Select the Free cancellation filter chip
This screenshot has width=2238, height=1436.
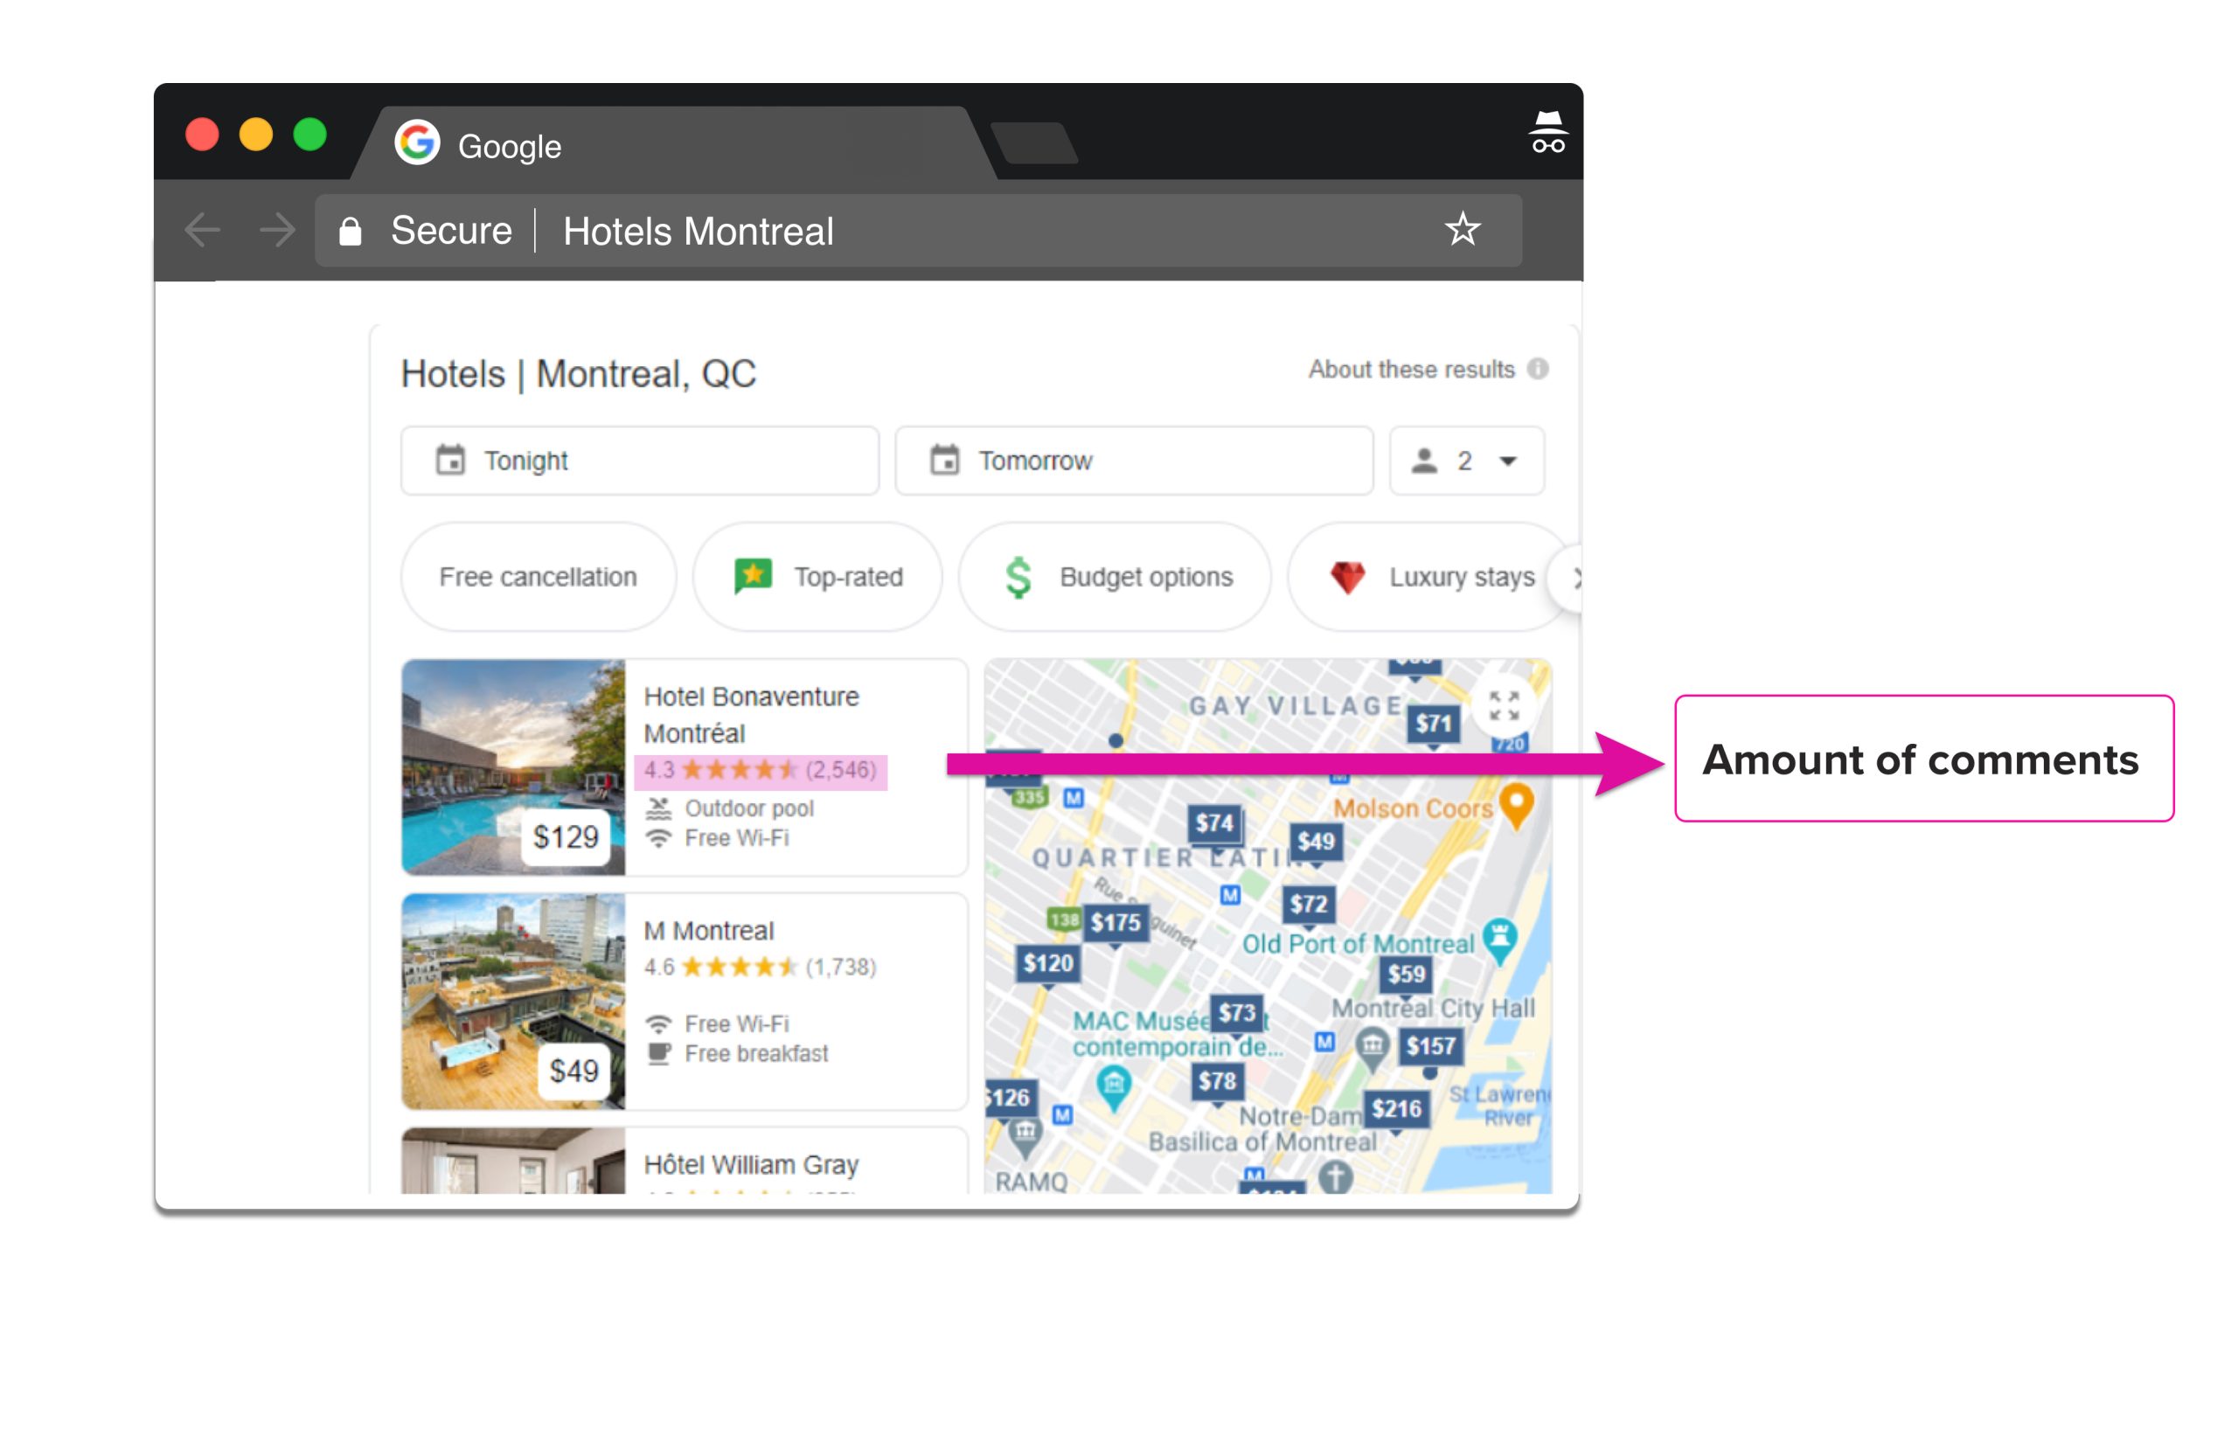[538, 577]
